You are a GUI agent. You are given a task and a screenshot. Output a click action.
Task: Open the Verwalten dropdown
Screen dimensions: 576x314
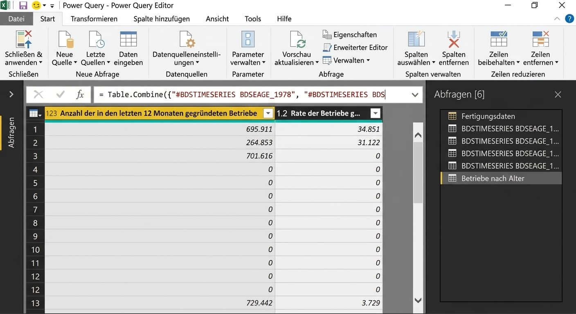[x=346, y=60]
